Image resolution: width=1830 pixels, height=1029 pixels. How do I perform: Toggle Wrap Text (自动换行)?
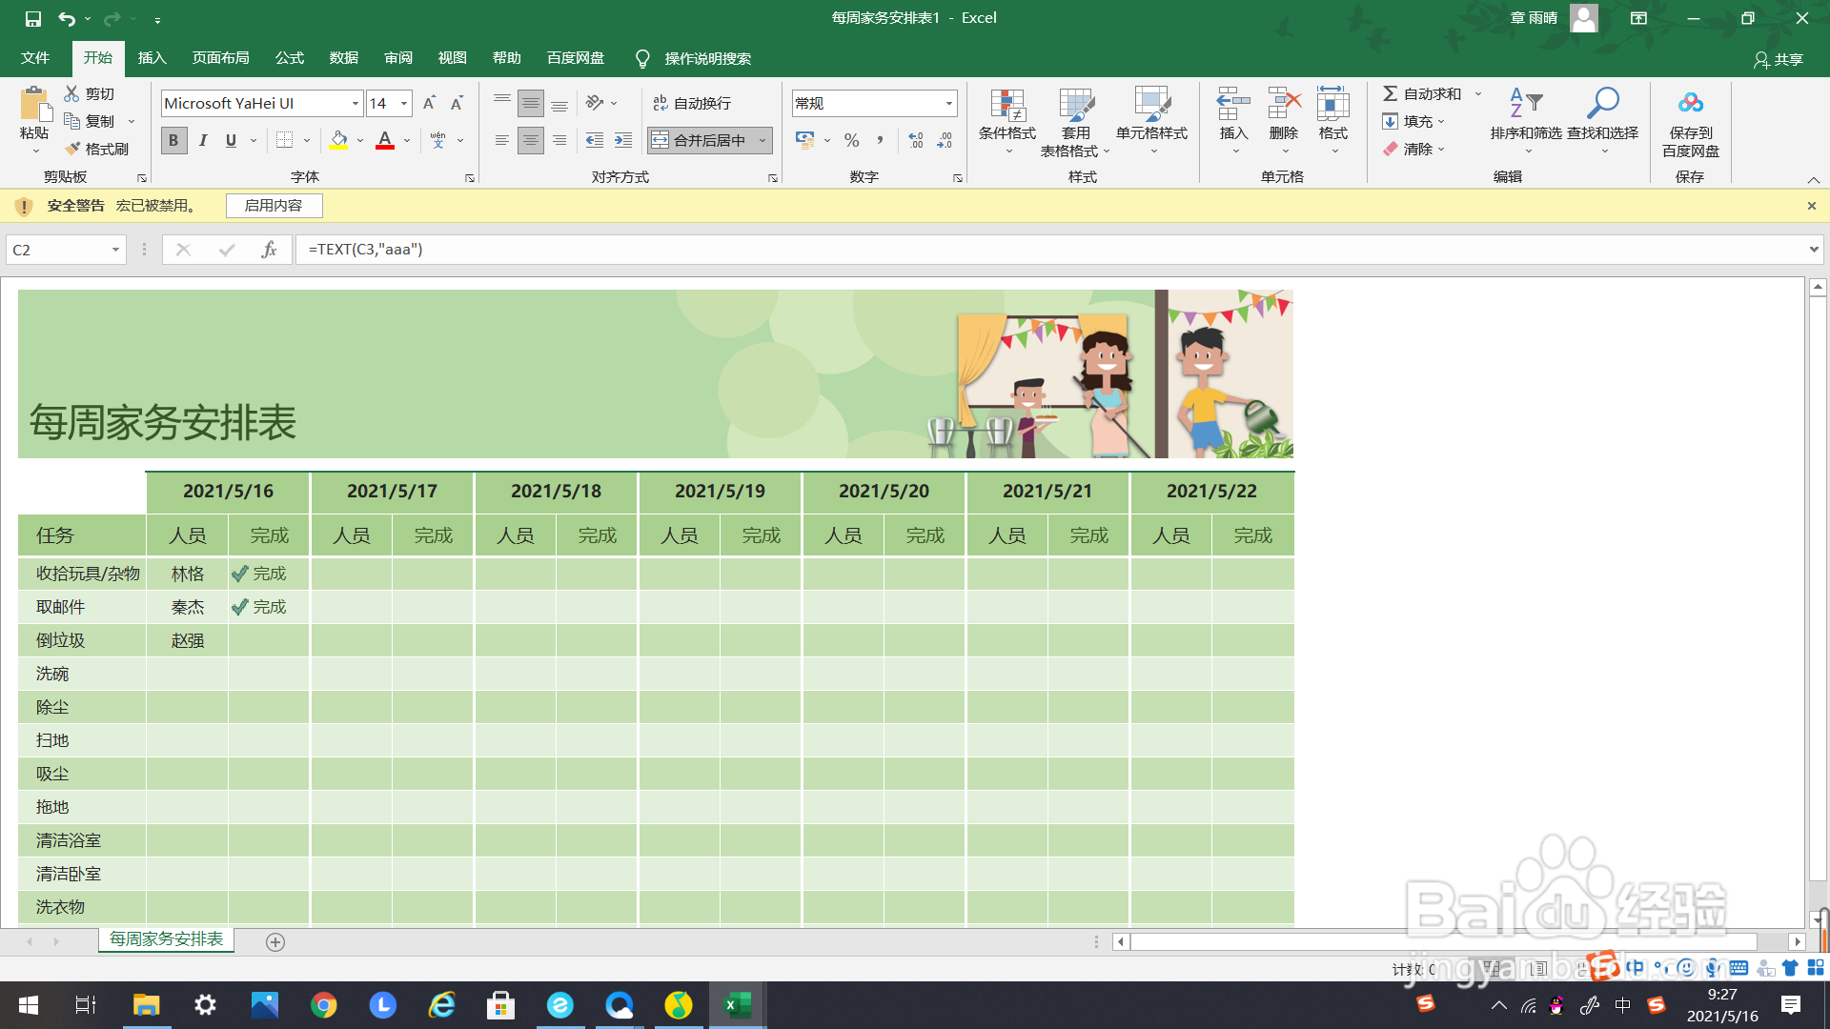[692, 103]
